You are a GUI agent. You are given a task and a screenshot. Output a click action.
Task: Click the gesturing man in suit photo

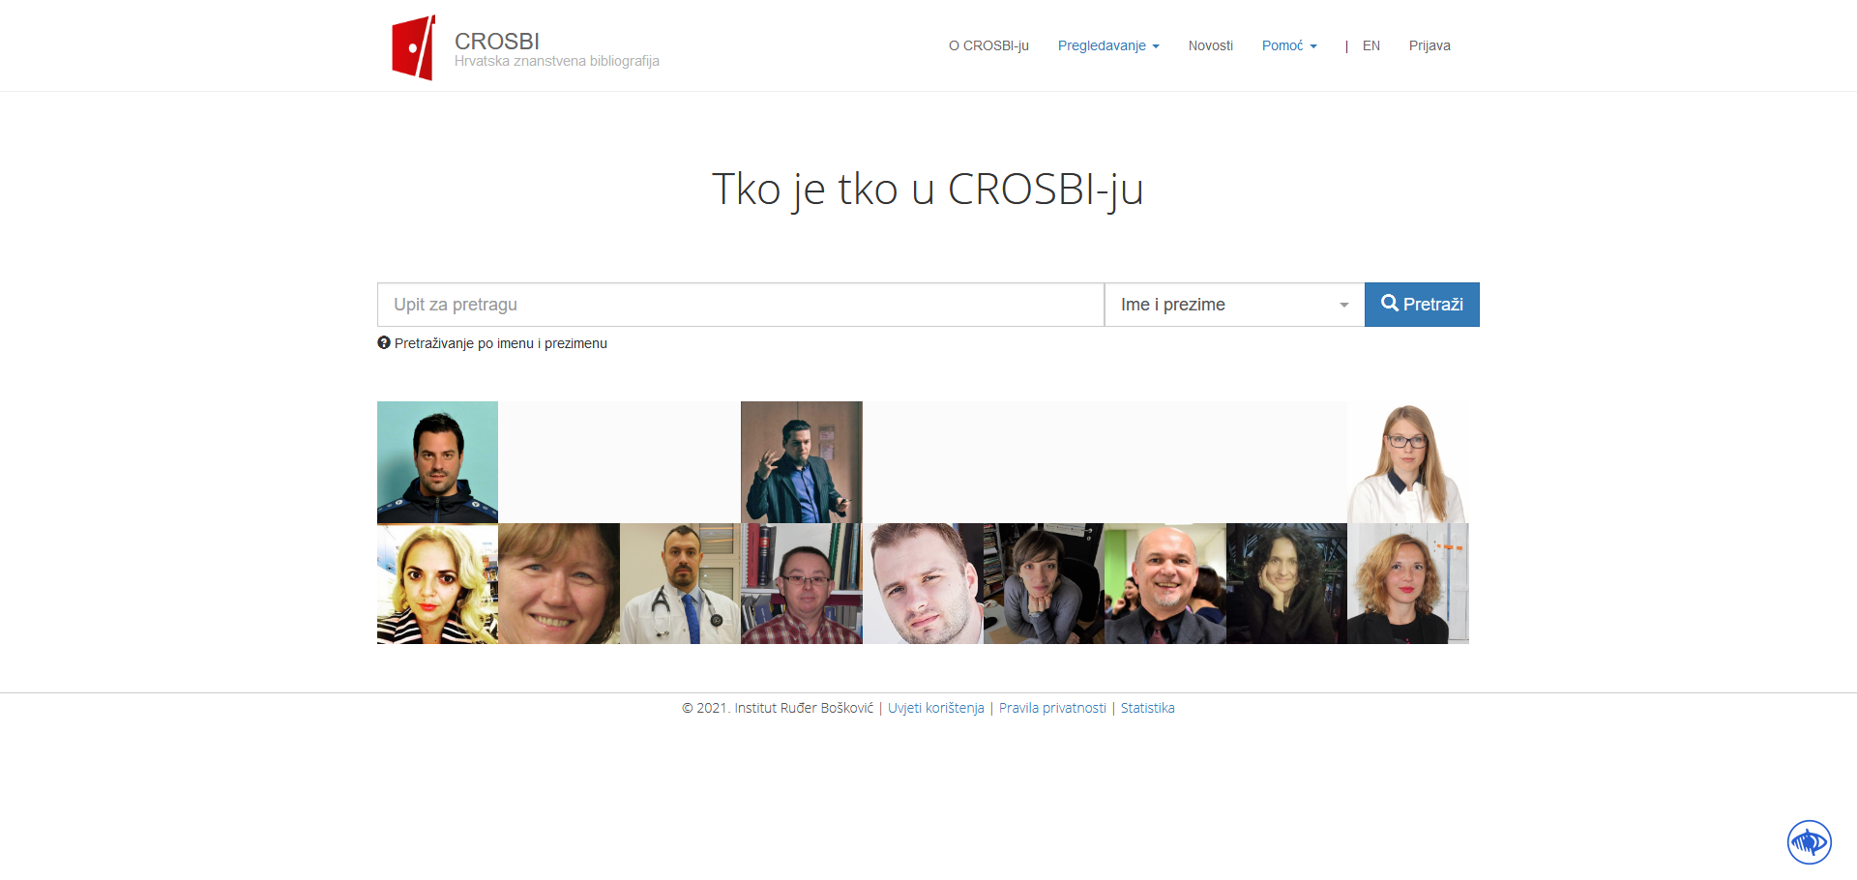(801, 462)
